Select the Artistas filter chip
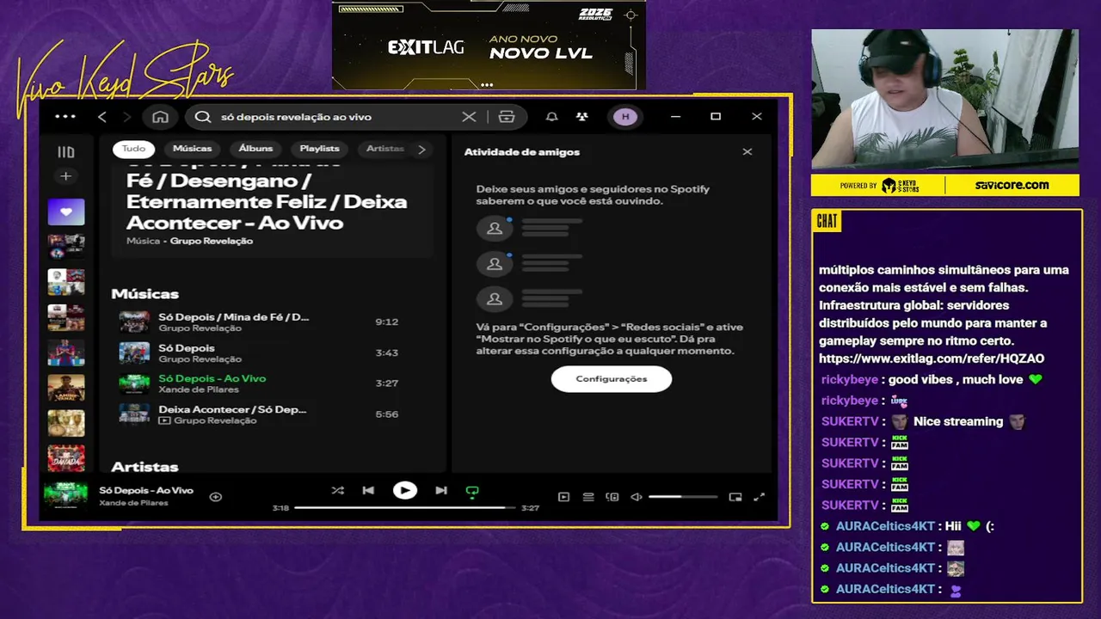The height and width of the screenshot is (619, 1101). [x=384, y=149]
